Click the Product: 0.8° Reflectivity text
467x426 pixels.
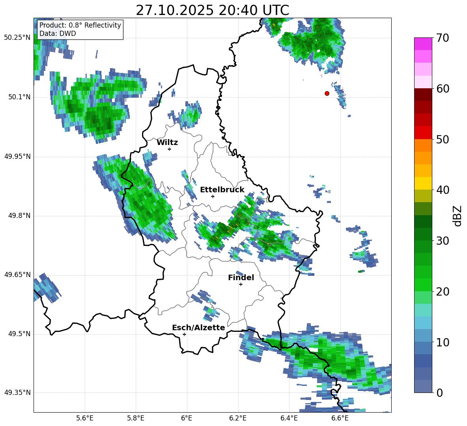[x=80, y=25]
